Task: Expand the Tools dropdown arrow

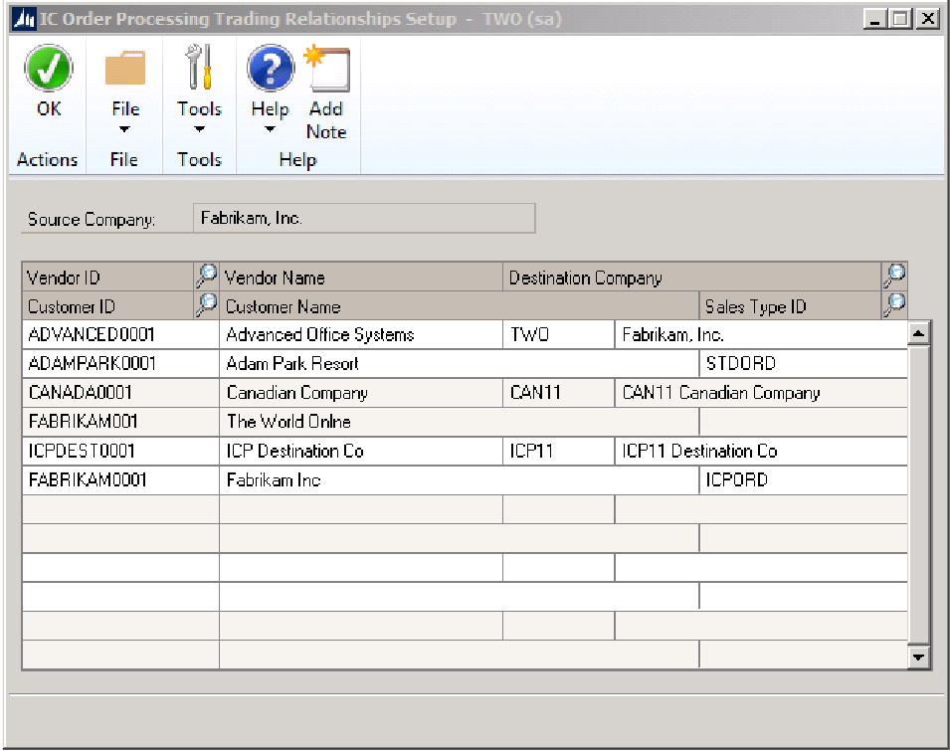Action: click(199, 129)
